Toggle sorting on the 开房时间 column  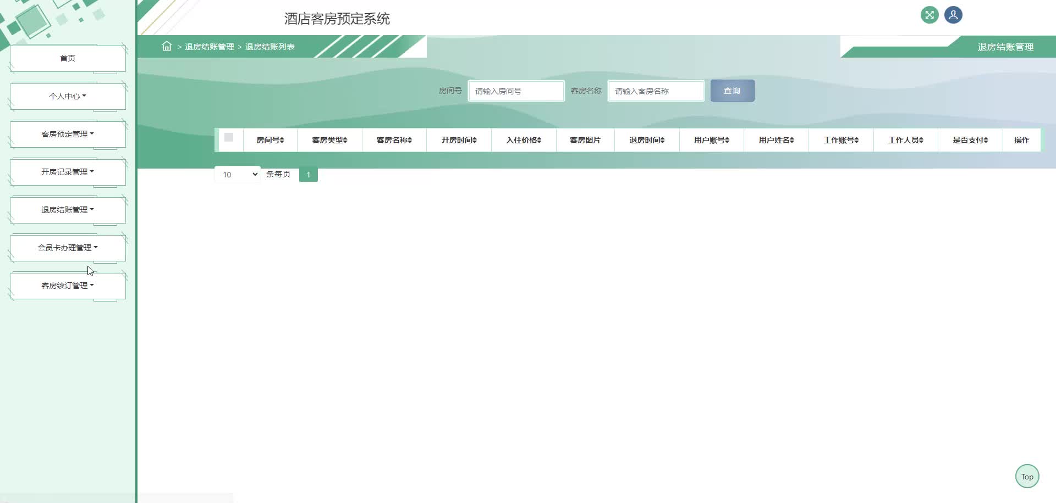click(x=458, y=140)
